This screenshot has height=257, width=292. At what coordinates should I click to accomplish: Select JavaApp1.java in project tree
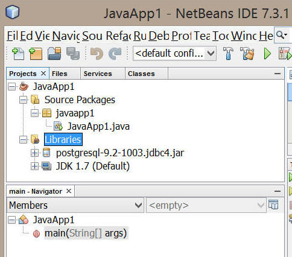pyautogui.click(x=98, y=127)
